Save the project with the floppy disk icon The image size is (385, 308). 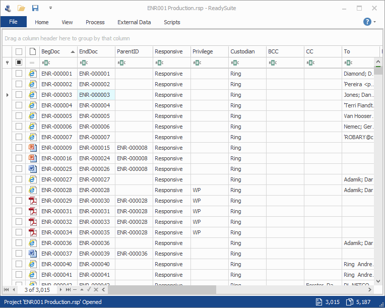tap(35, 8)
